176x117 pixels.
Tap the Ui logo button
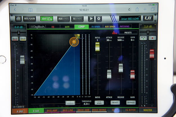(148, 18)
